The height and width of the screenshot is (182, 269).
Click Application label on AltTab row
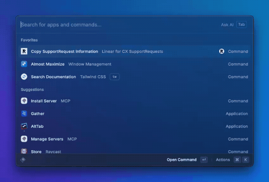(237, 127)
